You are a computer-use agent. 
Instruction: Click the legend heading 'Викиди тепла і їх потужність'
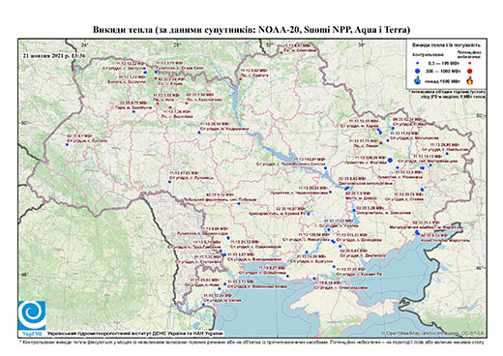447,45
